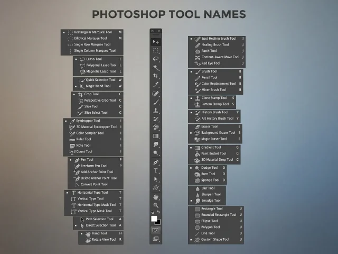Viewport: 338px width, 254px height.
Task: Choose 3D Material Eyedropper Tool
Action: pyautogui.click(x=93, y=127)
